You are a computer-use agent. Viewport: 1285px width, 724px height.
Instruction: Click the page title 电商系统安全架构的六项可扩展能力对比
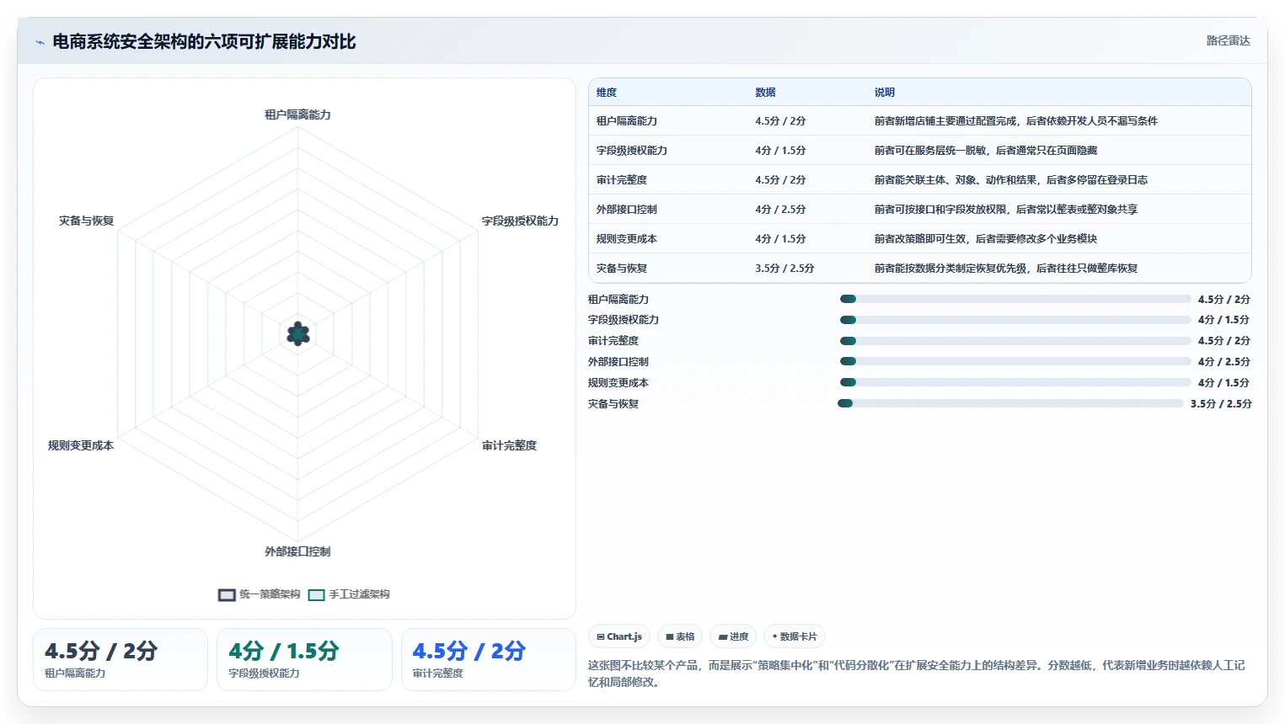[x=204, y=41]
